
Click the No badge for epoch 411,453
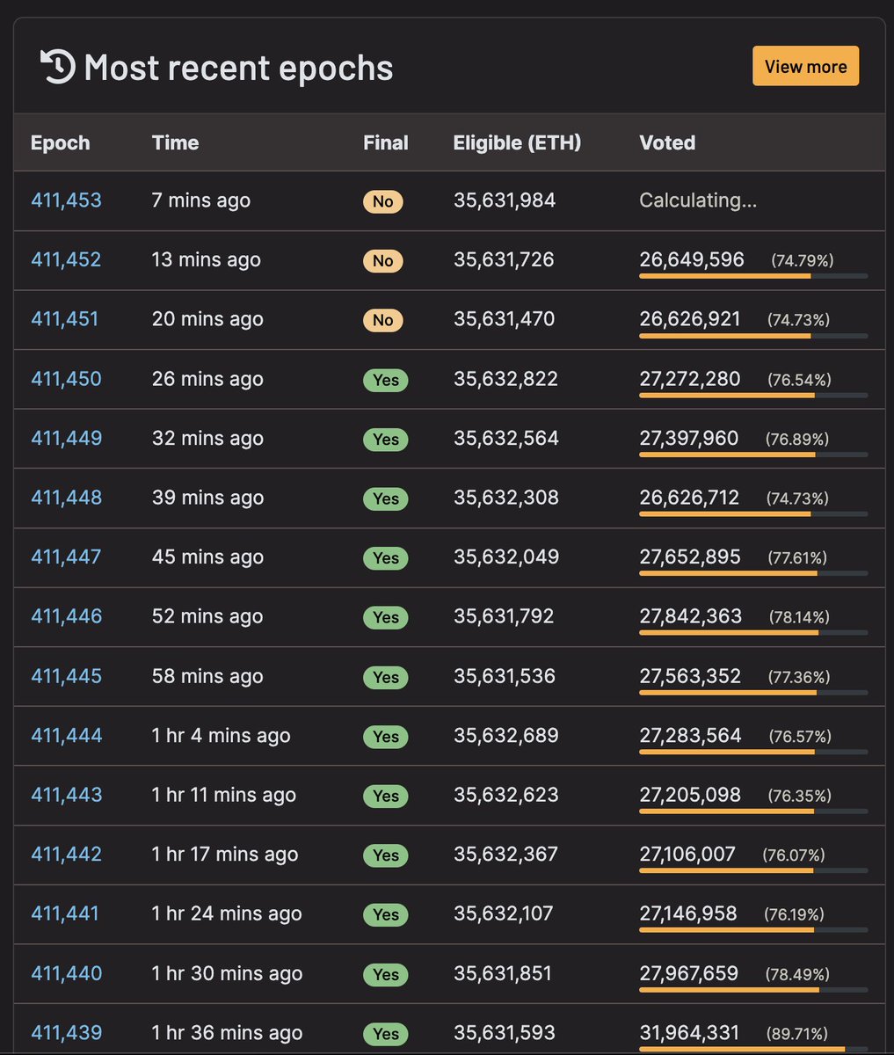tap(383, 201)
